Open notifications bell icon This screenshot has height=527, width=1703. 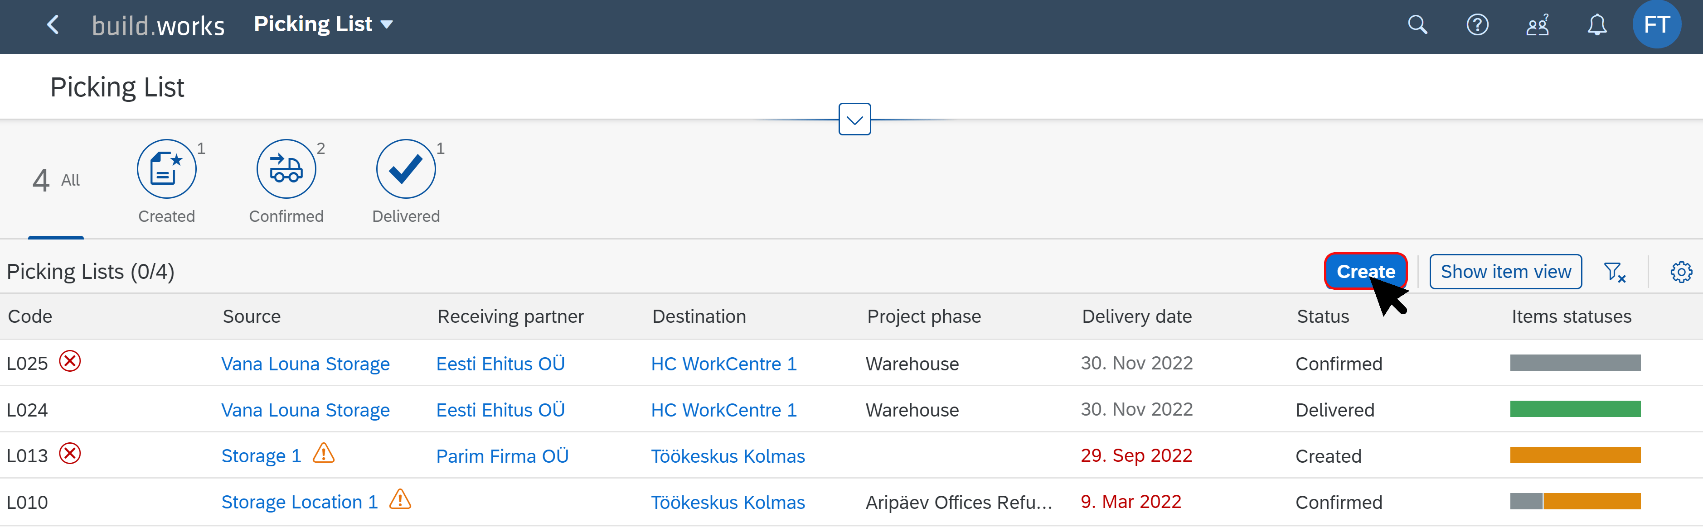[1596, 25]
